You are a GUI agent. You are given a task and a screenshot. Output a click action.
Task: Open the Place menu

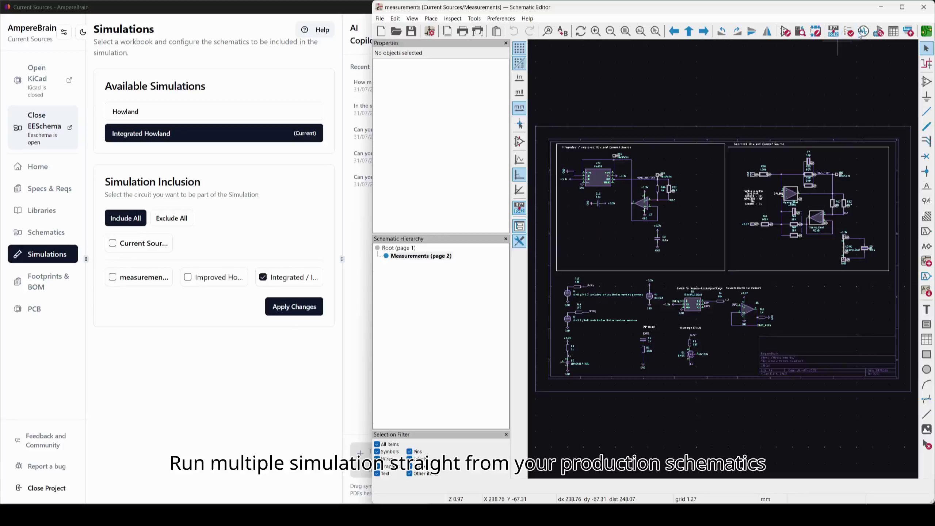(431, 18)
